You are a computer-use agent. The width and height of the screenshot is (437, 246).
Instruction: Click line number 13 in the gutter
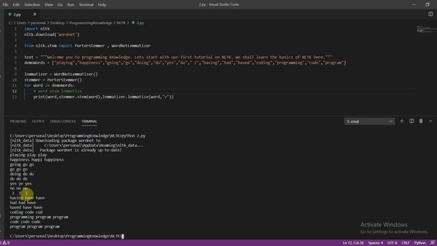click(14, 97)
